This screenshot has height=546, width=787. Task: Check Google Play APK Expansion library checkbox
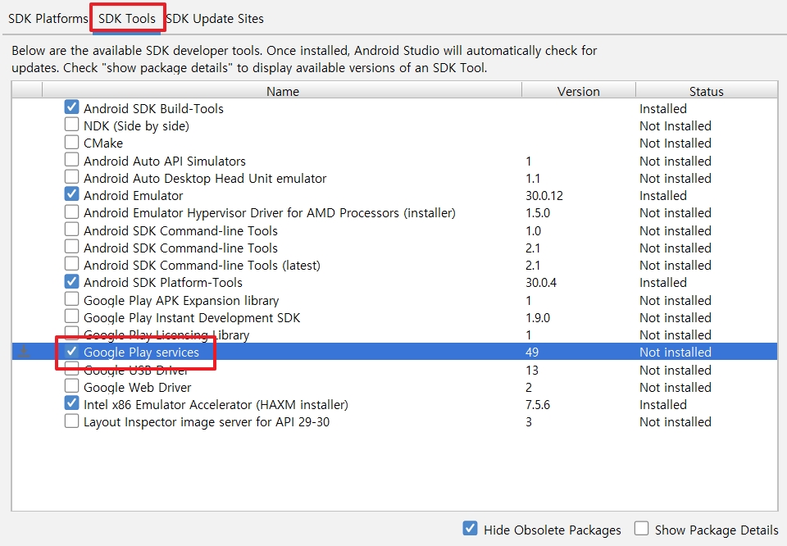pos(72,299)
